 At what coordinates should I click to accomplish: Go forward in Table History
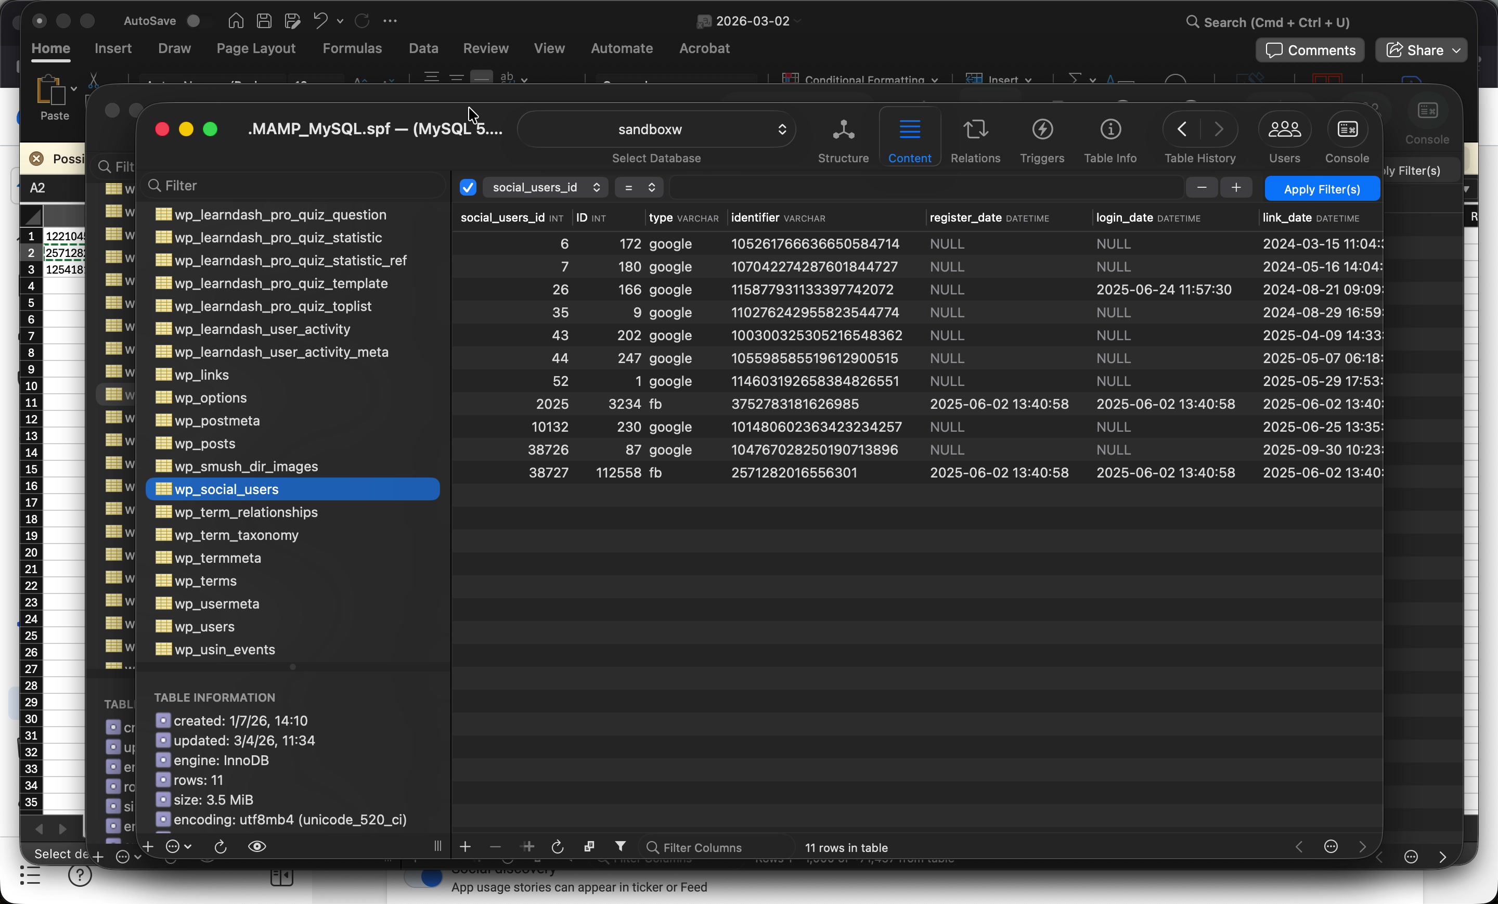tap(1218, 129)
